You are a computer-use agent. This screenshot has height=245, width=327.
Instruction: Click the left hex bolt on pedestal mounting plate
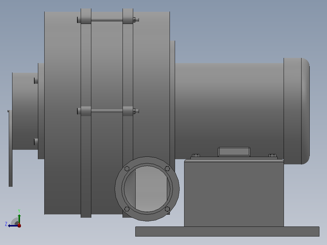coord(196,156)
